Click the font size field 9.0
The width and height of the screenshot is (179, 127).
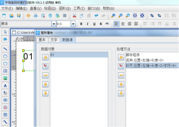click(64, 24)
